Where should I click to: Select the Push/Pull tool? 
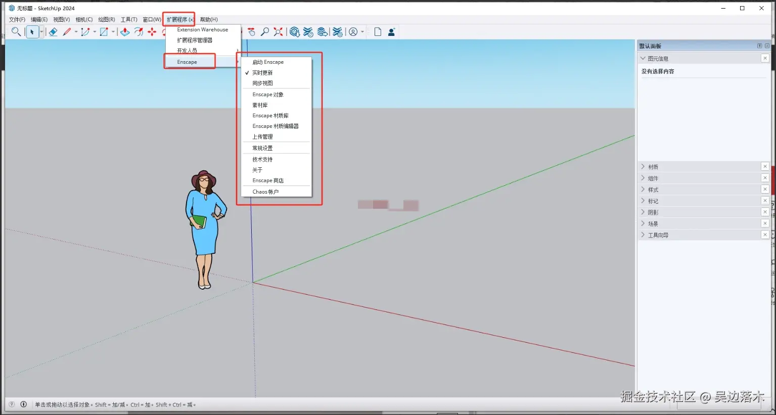125,32
